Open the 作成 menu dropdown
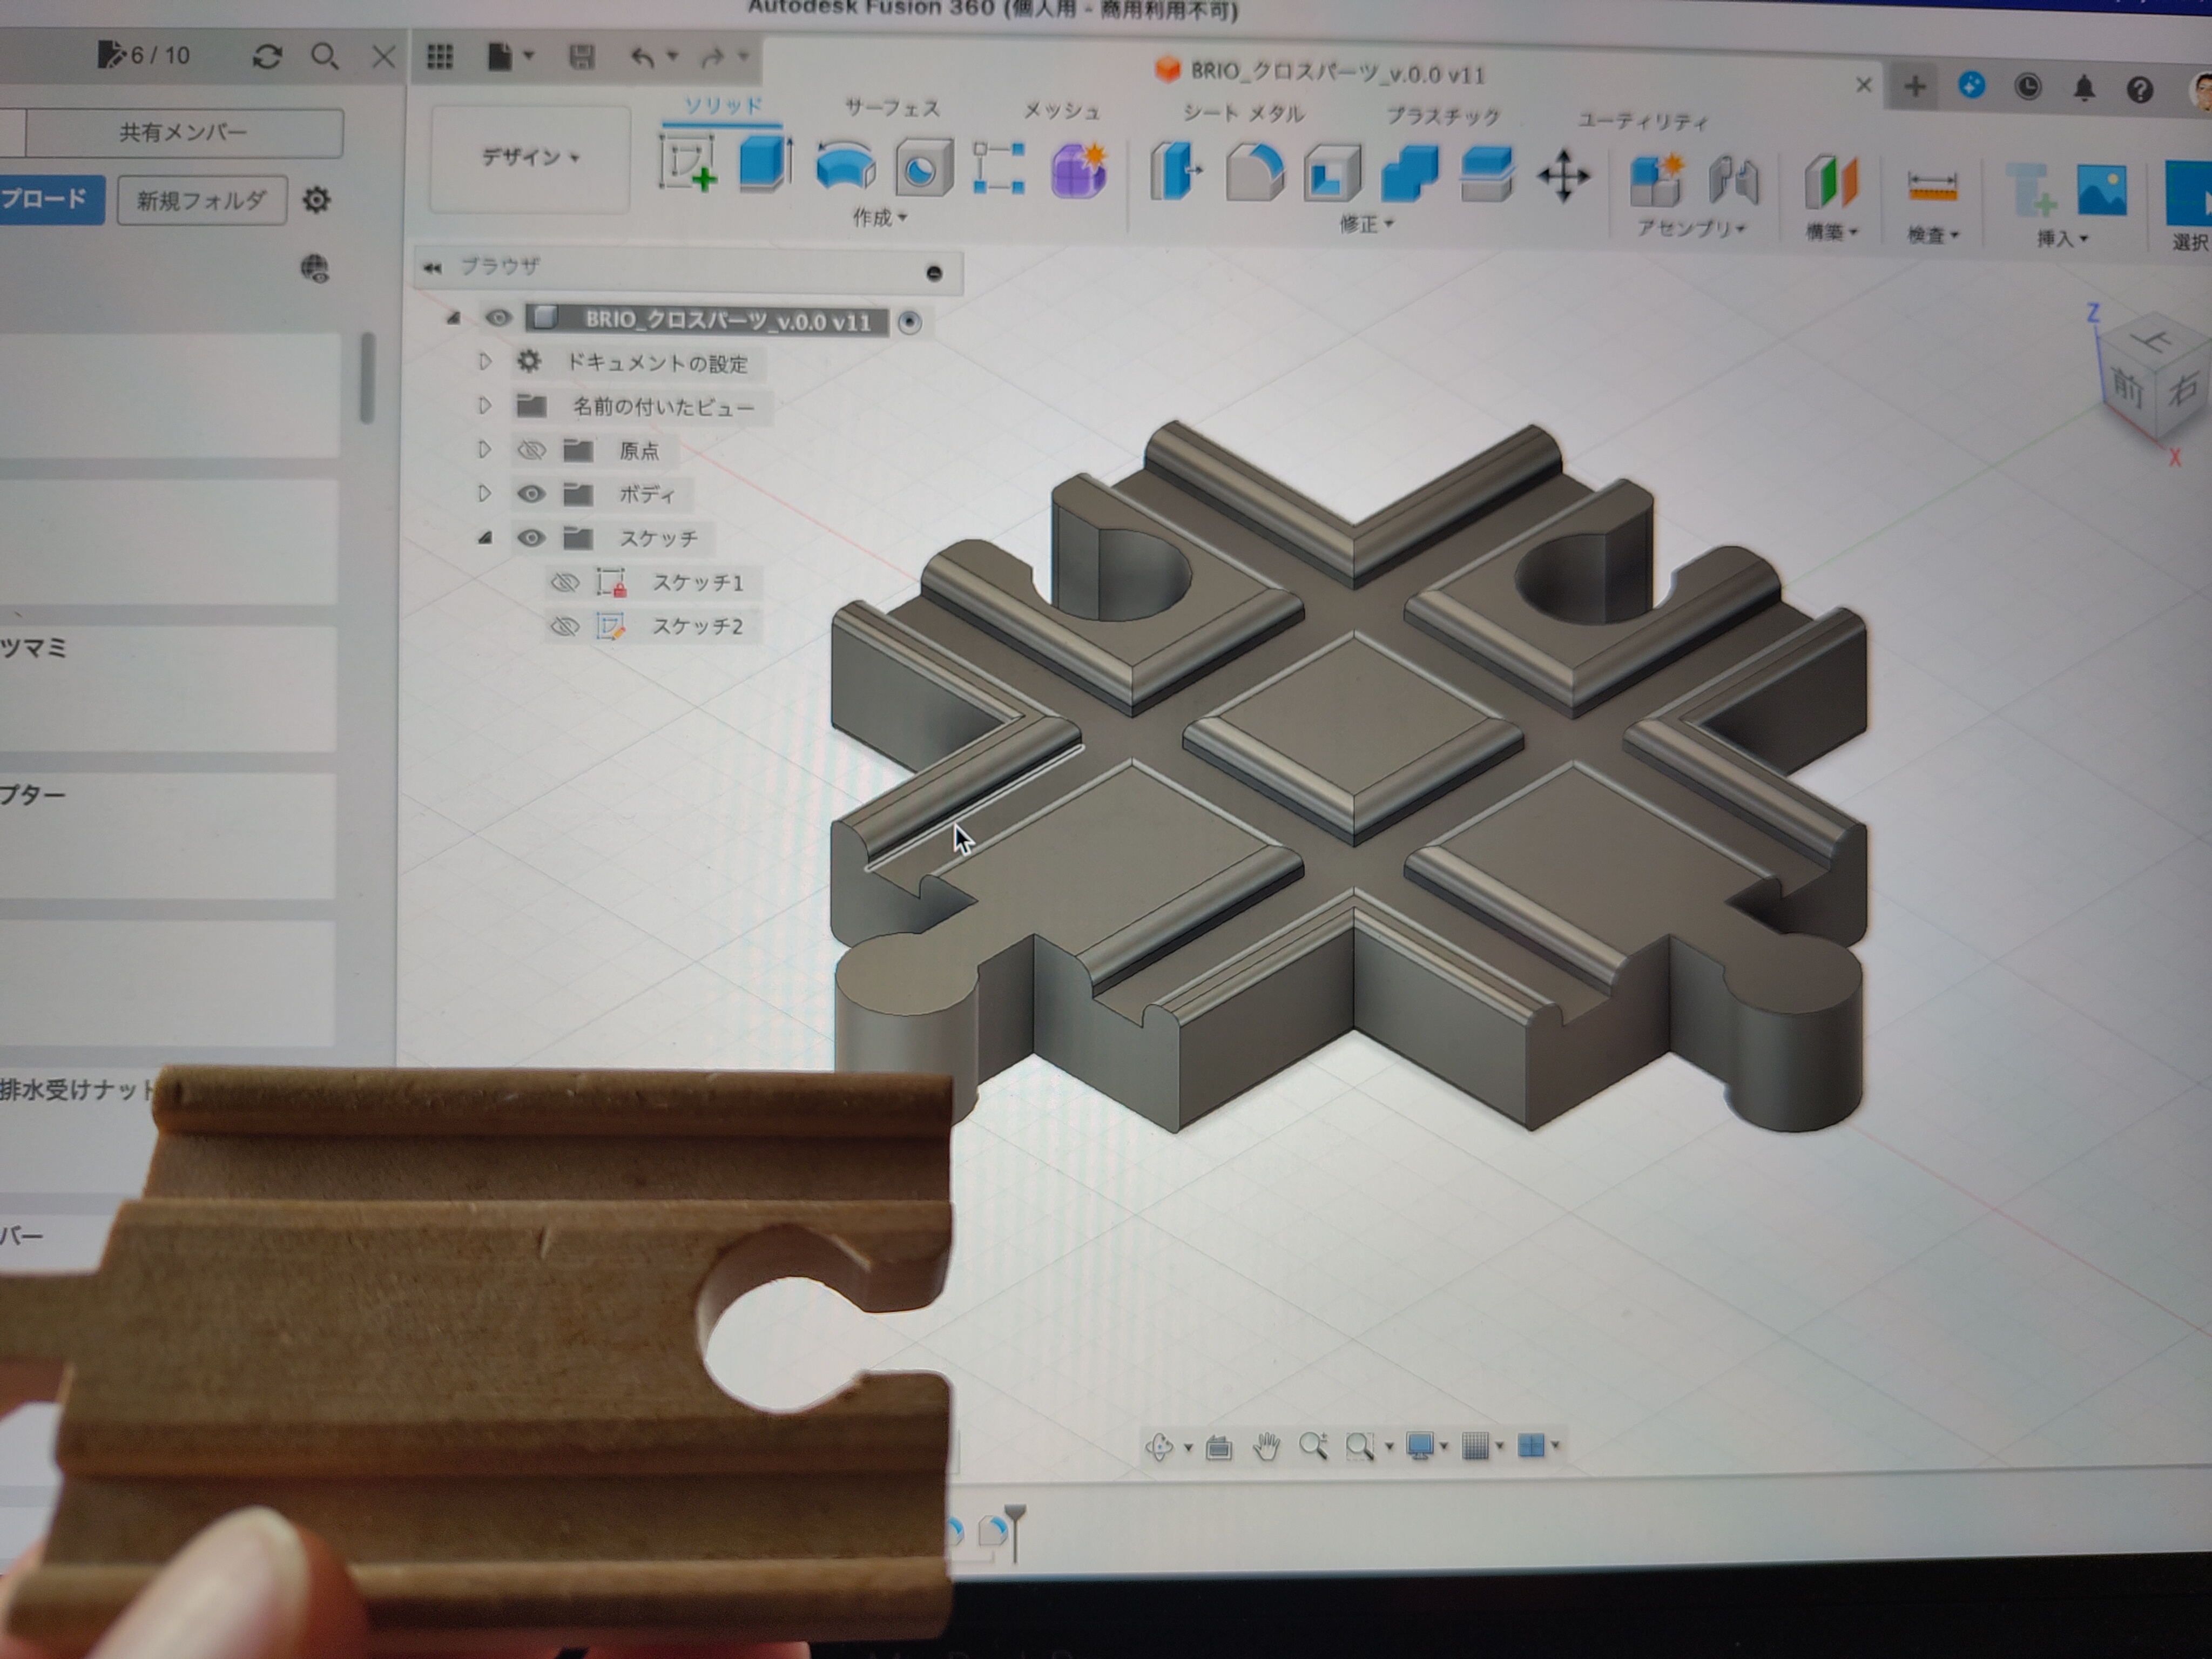This screenshot has width=2212, height=1659. click(879, 217)
